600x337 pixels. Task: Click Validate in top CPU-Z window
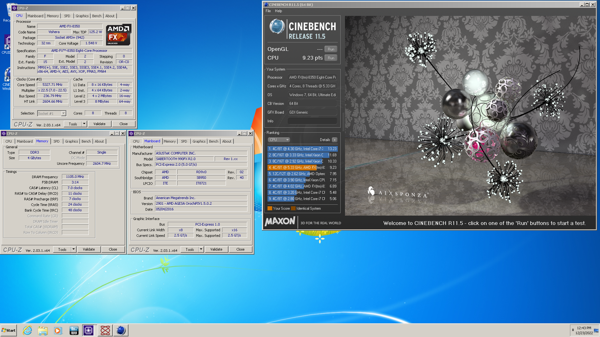click(99, 124)
